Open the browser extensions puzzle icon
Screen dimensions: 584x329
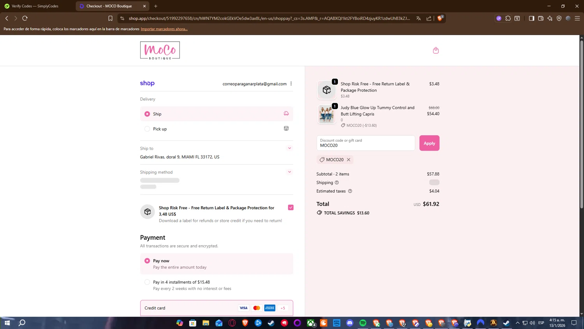[508, 18]
